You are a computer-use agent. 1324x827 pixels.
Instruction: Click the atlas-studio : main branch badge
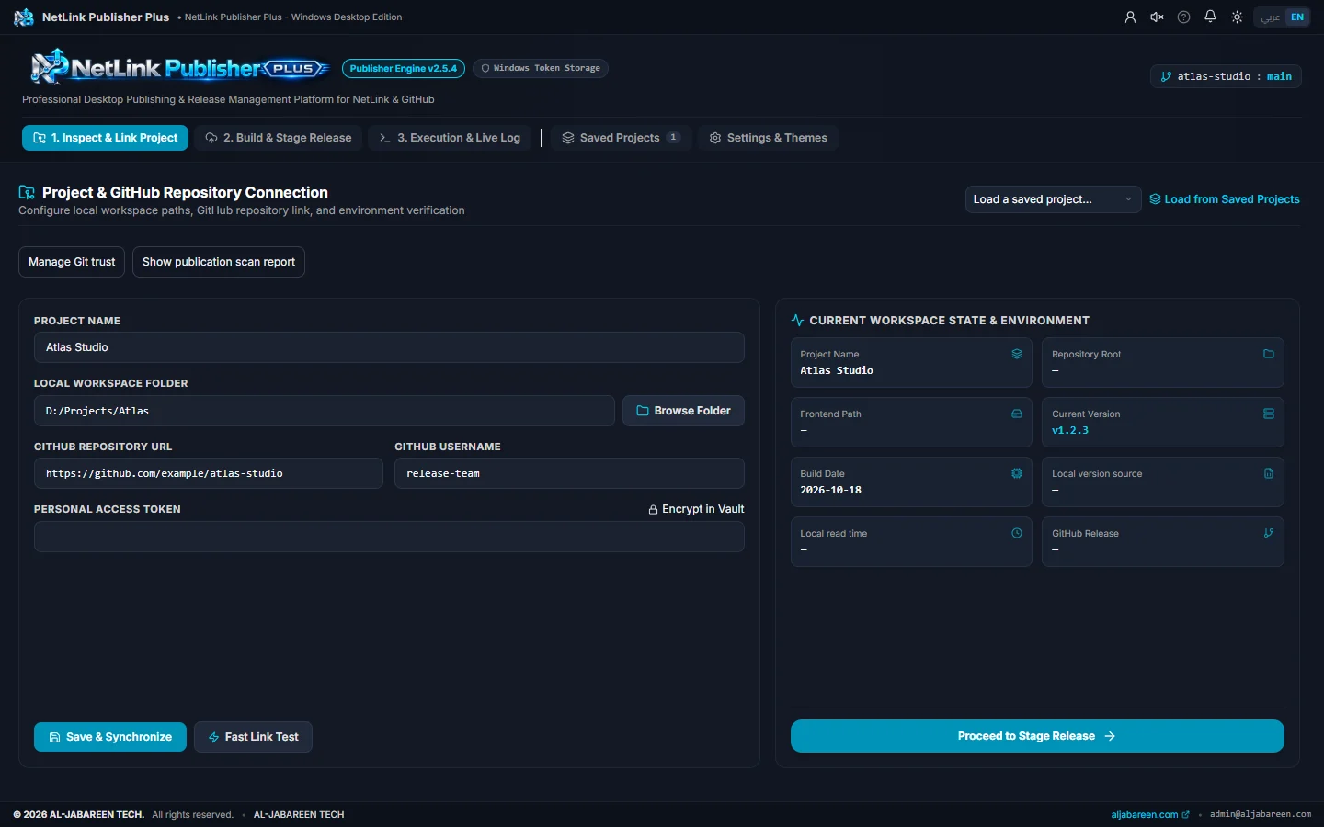point(1226,76)
